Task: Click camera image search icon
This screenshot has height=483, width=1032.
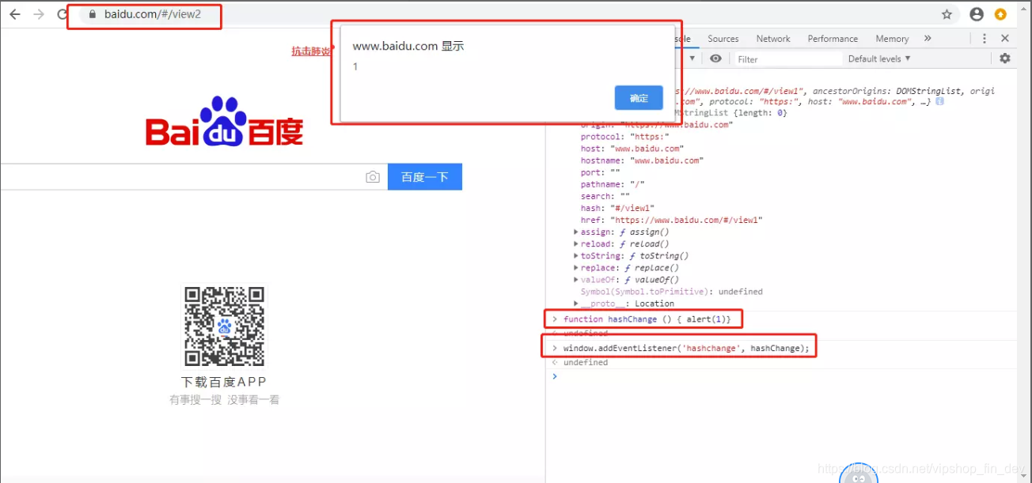Action: click(x=373, y=177)
